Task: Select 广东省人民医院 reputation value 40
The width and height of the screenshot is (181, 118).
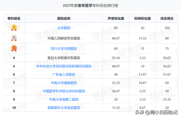Action: (x=116, y=74)
